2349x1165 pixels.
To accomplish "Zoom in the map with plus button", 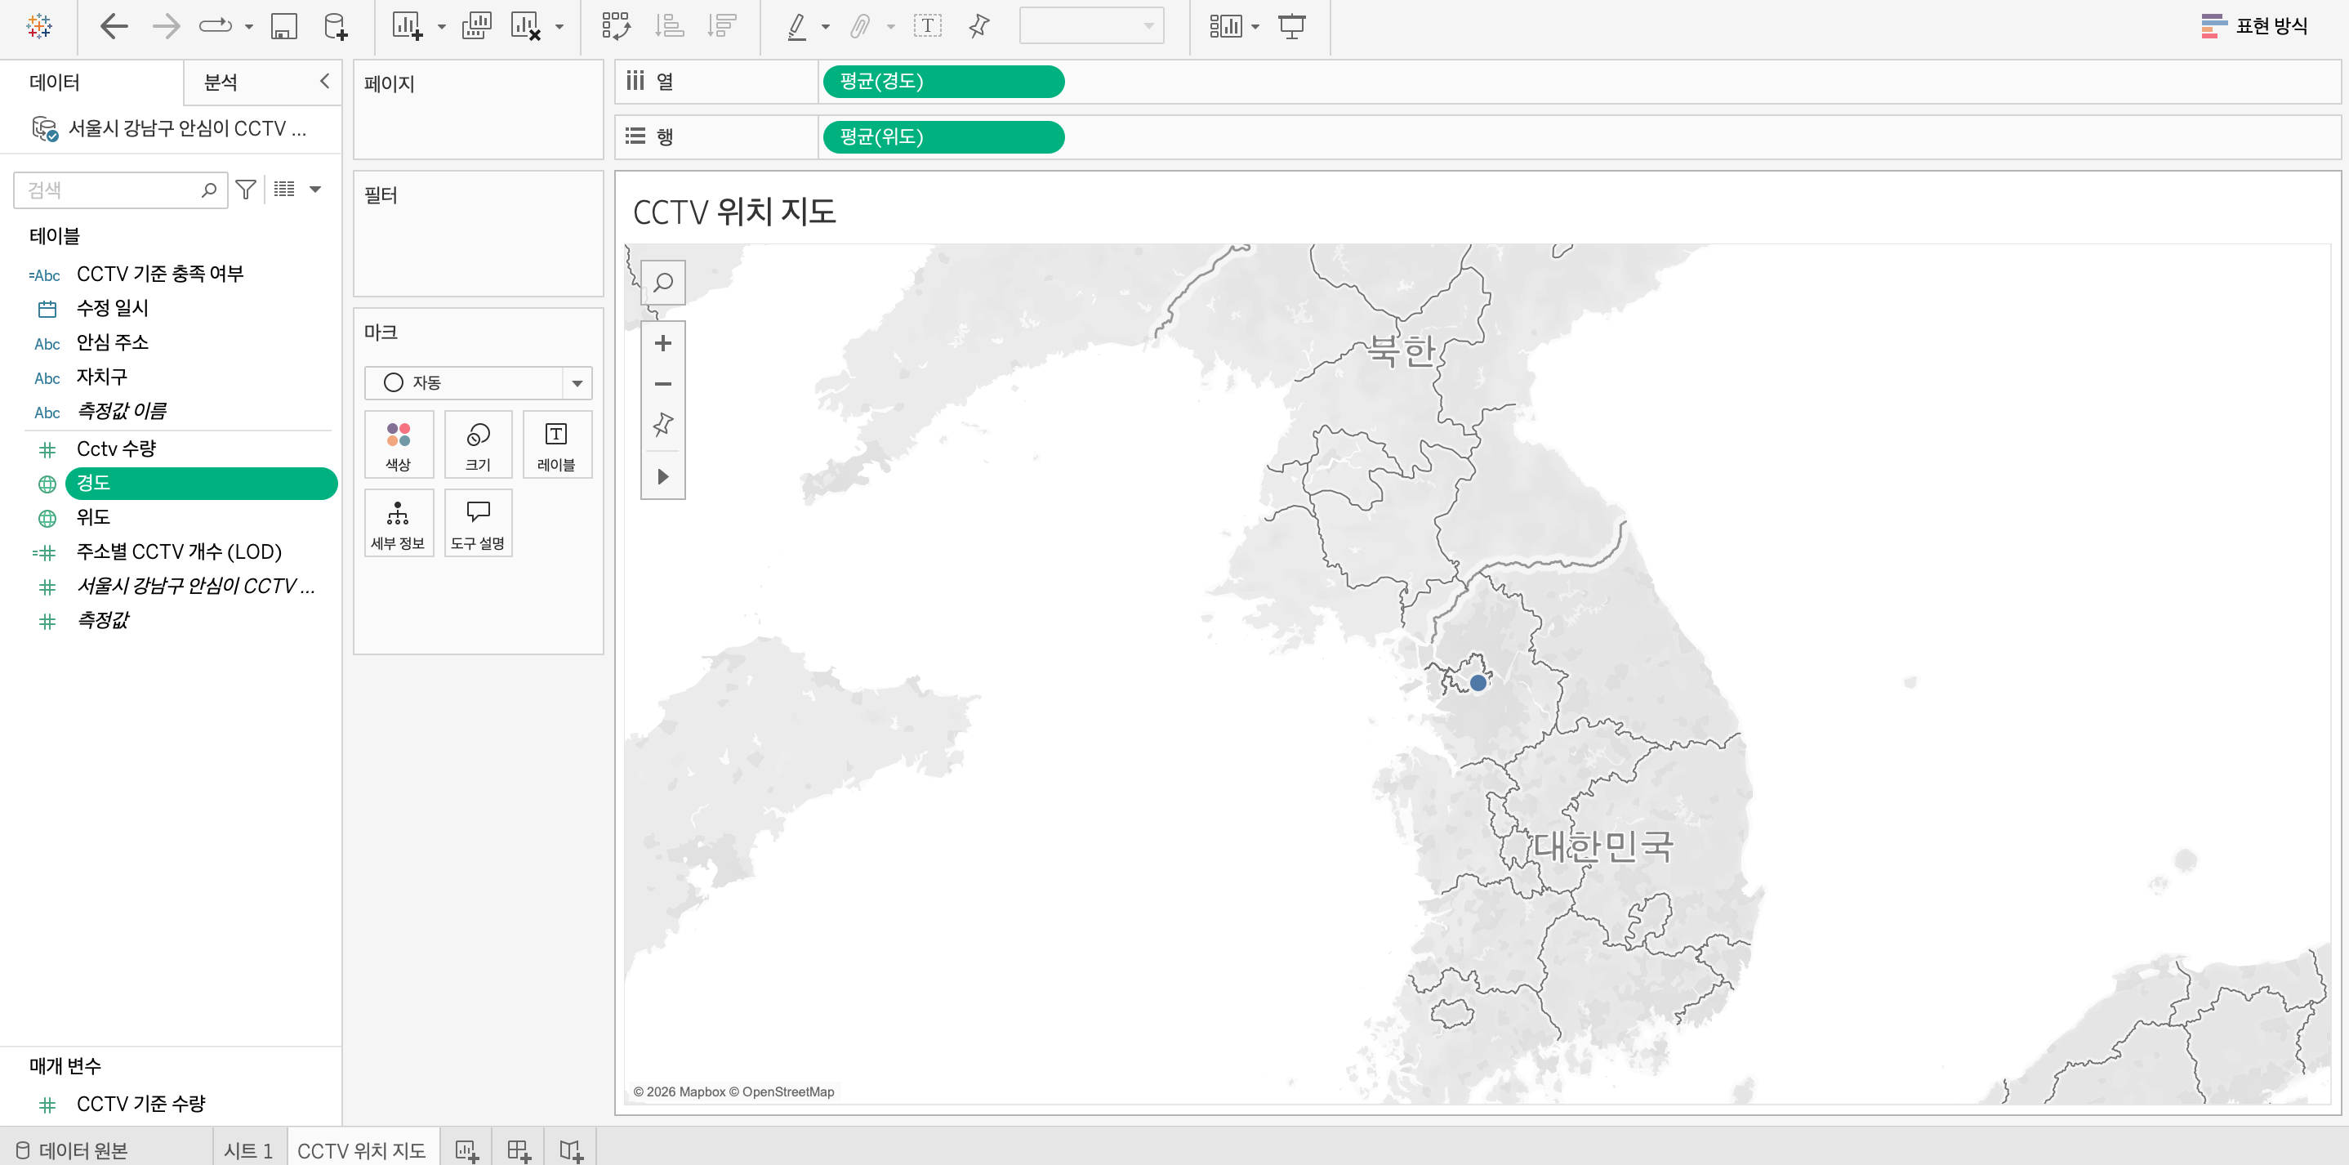I will [663, 343].
